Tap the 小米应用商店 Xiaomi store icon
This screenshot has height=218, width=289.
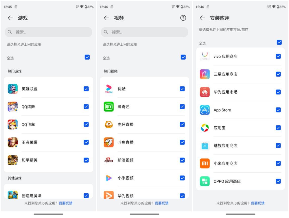point(204,164)
